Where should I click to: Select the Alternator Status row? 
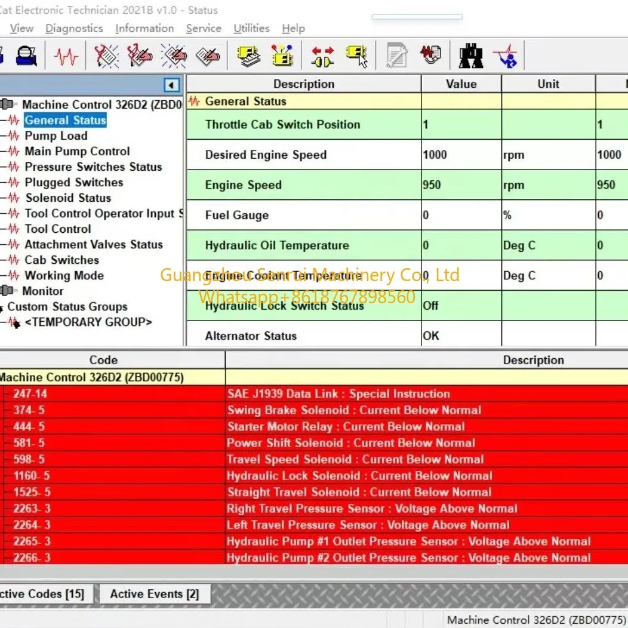pyautogui.click(x=407, y=334)
